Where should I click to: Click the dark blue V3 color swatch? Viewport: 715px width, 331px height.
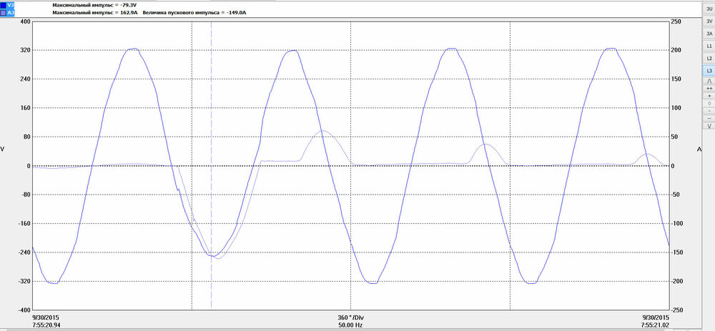[3, 5]
